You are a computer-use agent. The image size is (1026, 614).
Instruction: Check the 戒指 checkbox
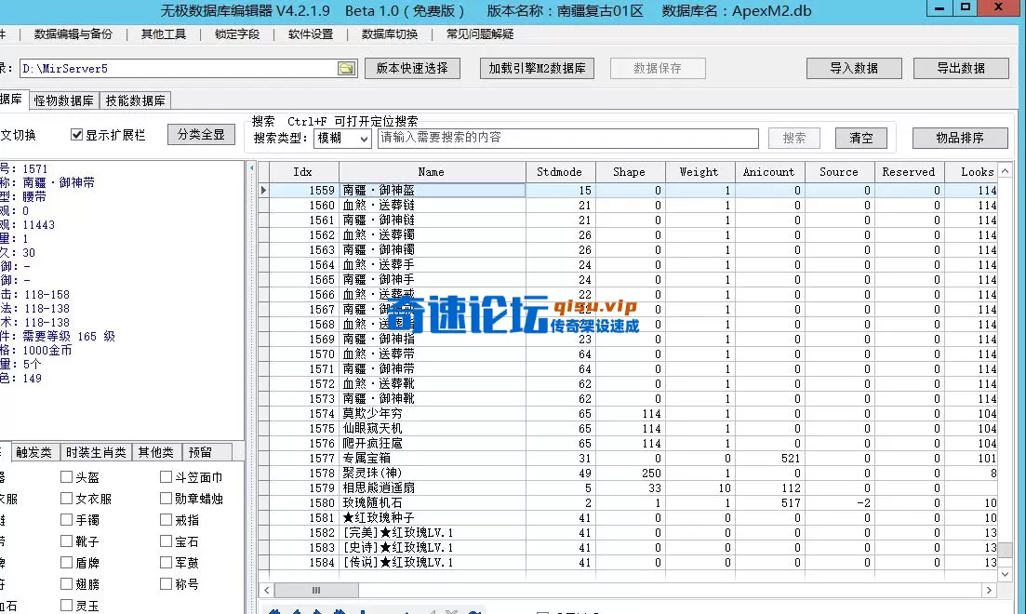166,519
